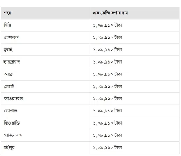This screenshot has width=181, height=156.
Task: Click the গাজিয়াবাদ city name
Action: tap(13, 135)
